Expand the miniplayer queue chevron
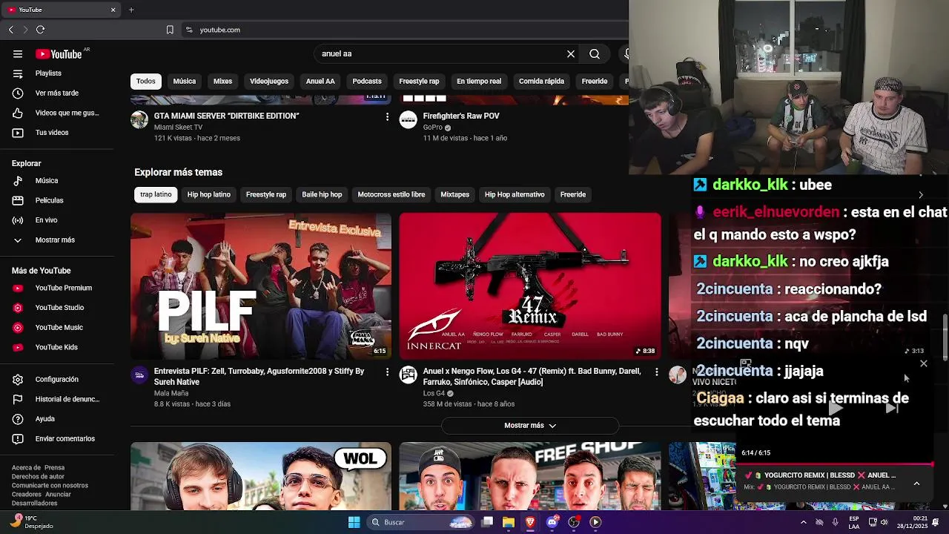The height and width of the screenshot is (534, 949). [916, 484]
